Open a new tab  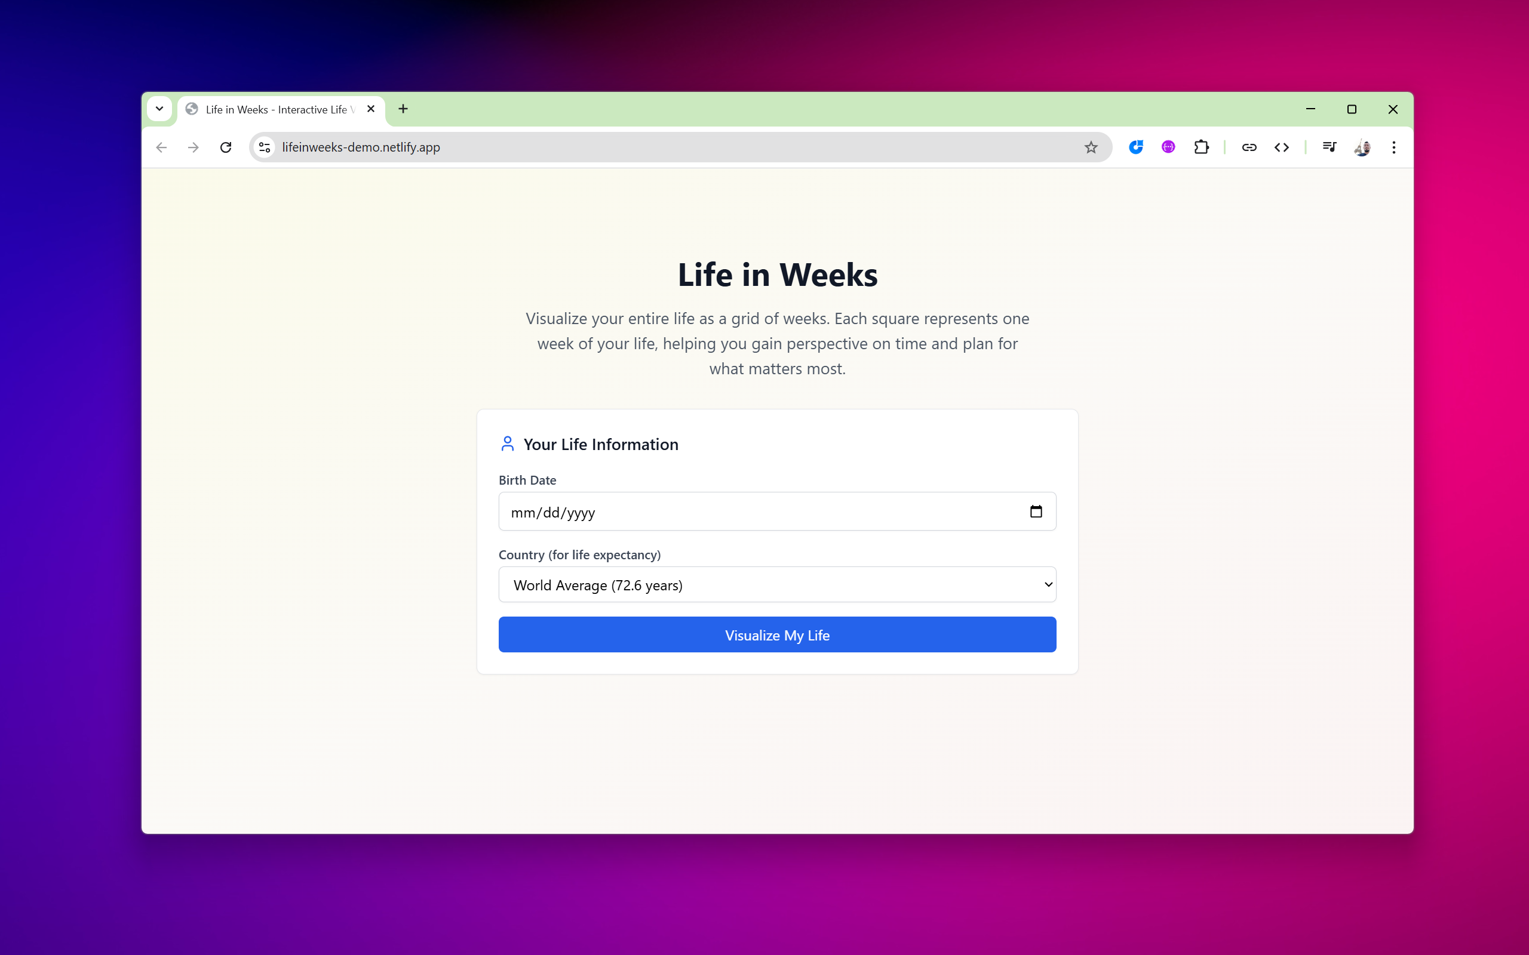point(403,109)
